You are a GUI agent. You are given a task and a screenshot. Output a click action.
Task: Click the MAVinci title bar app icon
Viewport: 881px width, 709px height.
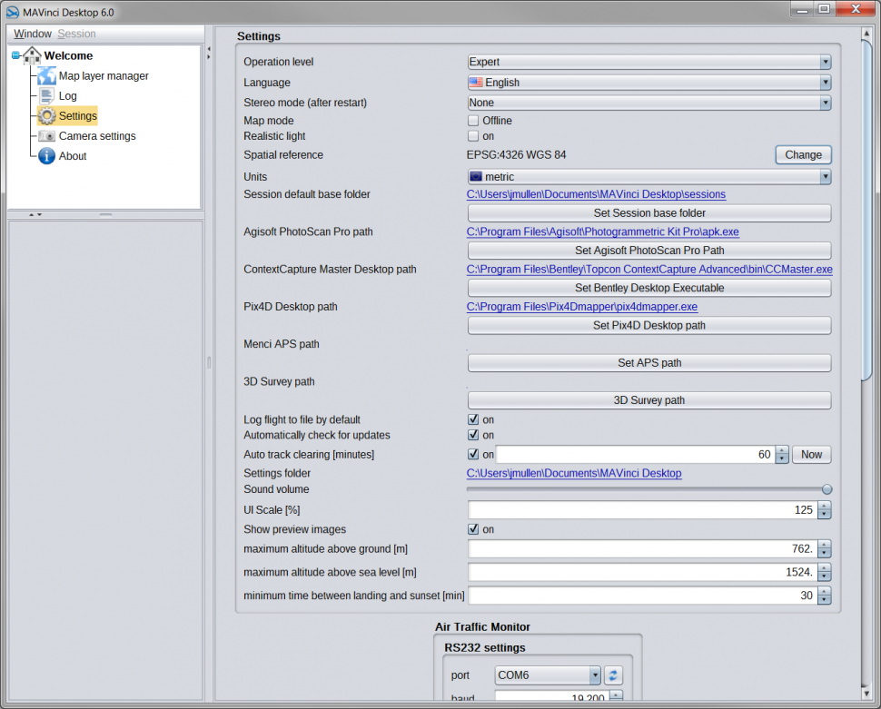12,11
